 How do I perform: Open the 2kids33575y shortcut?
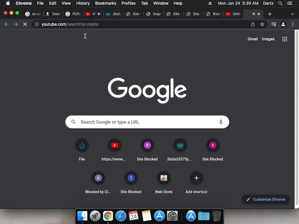point(180,150)
